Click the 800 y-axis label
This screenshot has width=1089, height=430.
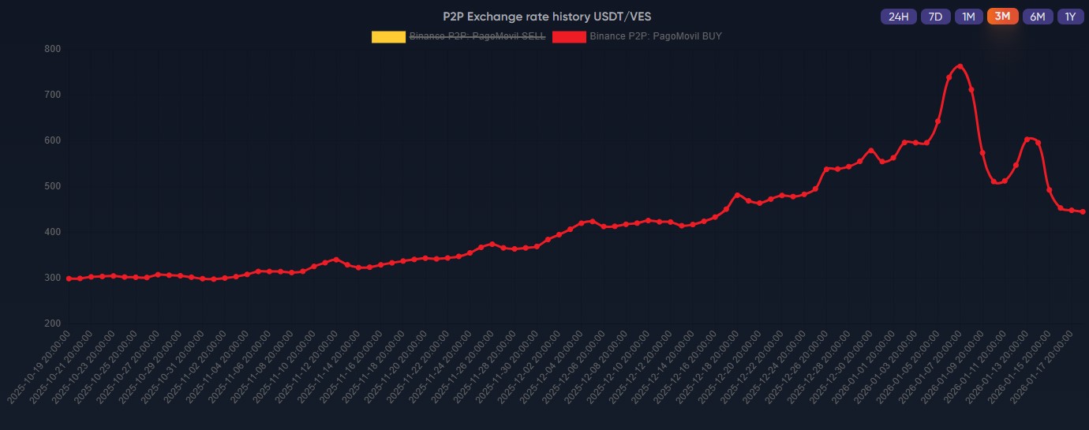54,49
